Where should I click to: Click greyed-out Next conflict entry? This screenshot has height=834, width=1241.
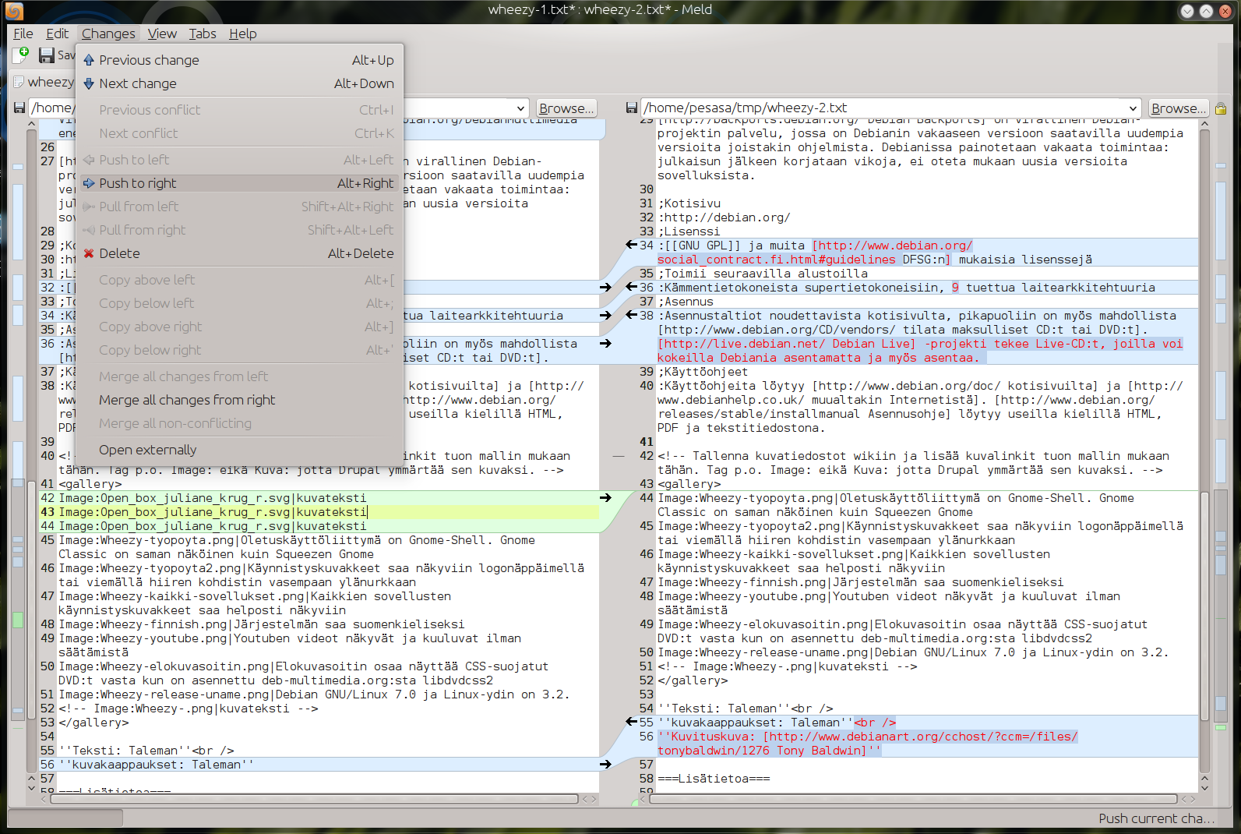[239, 133]
